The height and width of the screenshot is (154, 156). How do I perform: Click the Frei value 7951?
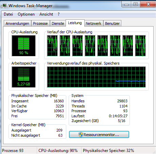pos(60,116)
